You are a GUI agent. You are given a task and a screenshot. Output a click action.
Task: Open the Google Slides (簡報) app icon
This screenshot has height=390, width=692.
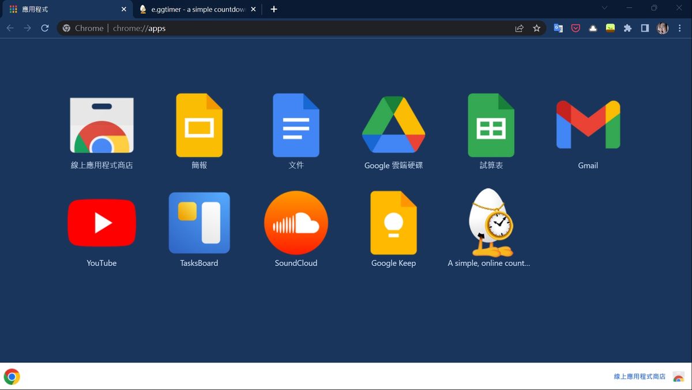click(x=199, y=125)
